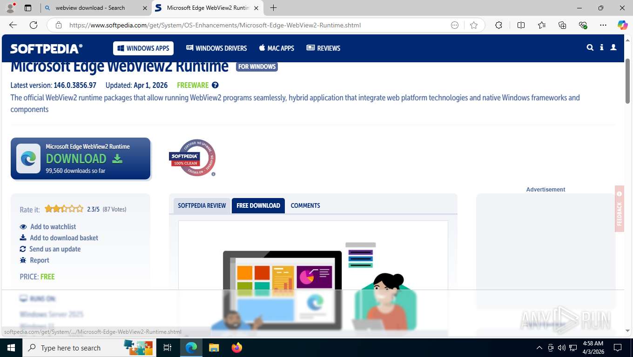The width and height of the screenshot is (633, 357).
Task: Open Task View on taskbar
Action: coord(168,348)
